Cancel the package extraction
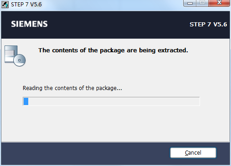This screenshot has width=231, height=166. [193, 153]
